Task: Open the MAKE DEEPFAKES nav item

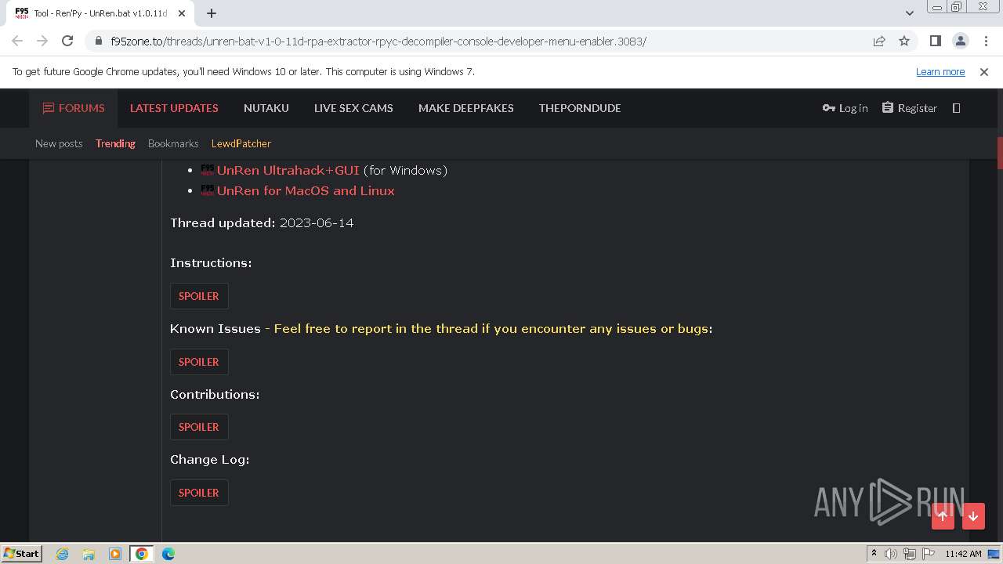Action: pos(466,108)
